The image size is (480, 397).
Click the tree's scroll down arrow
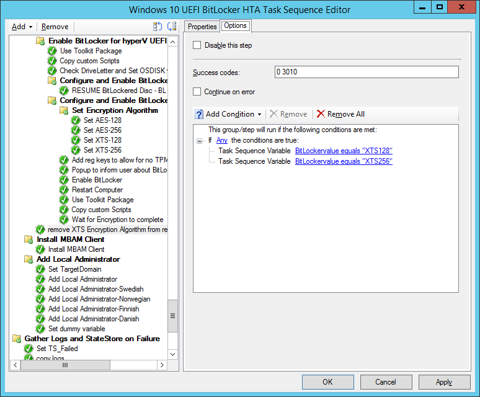click(172, 354)
